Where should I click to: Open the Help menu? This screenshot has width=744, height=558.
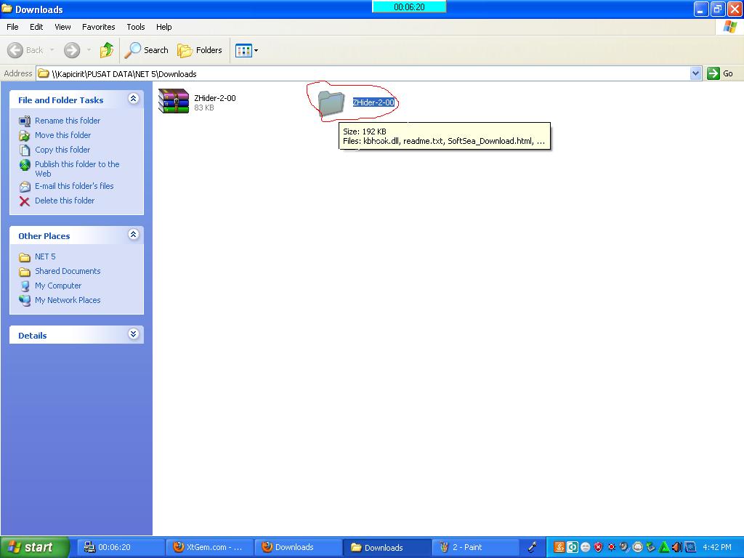pos(163,27)
